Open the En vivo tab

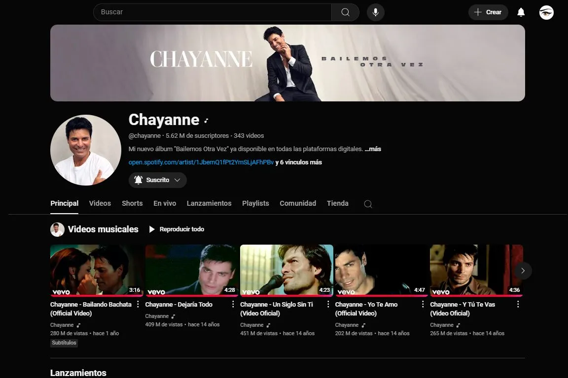click(x=165, y=203)
